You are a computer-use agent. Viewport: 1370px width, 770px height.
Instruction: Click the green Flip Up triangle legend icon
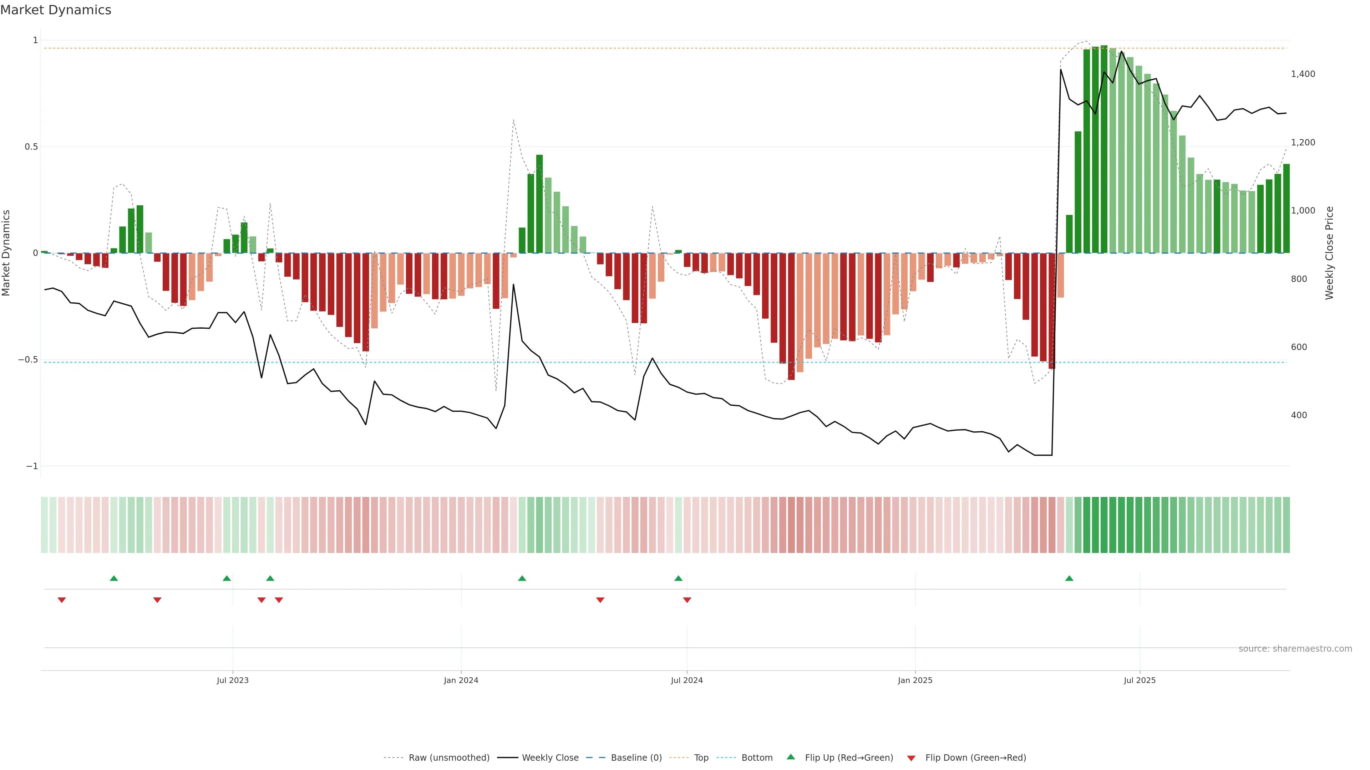[791, 757]
